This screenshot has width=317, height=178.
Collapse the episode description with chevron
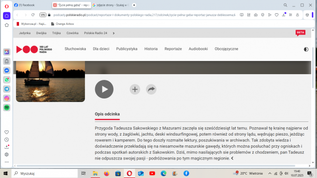click(x=232, y=158)
